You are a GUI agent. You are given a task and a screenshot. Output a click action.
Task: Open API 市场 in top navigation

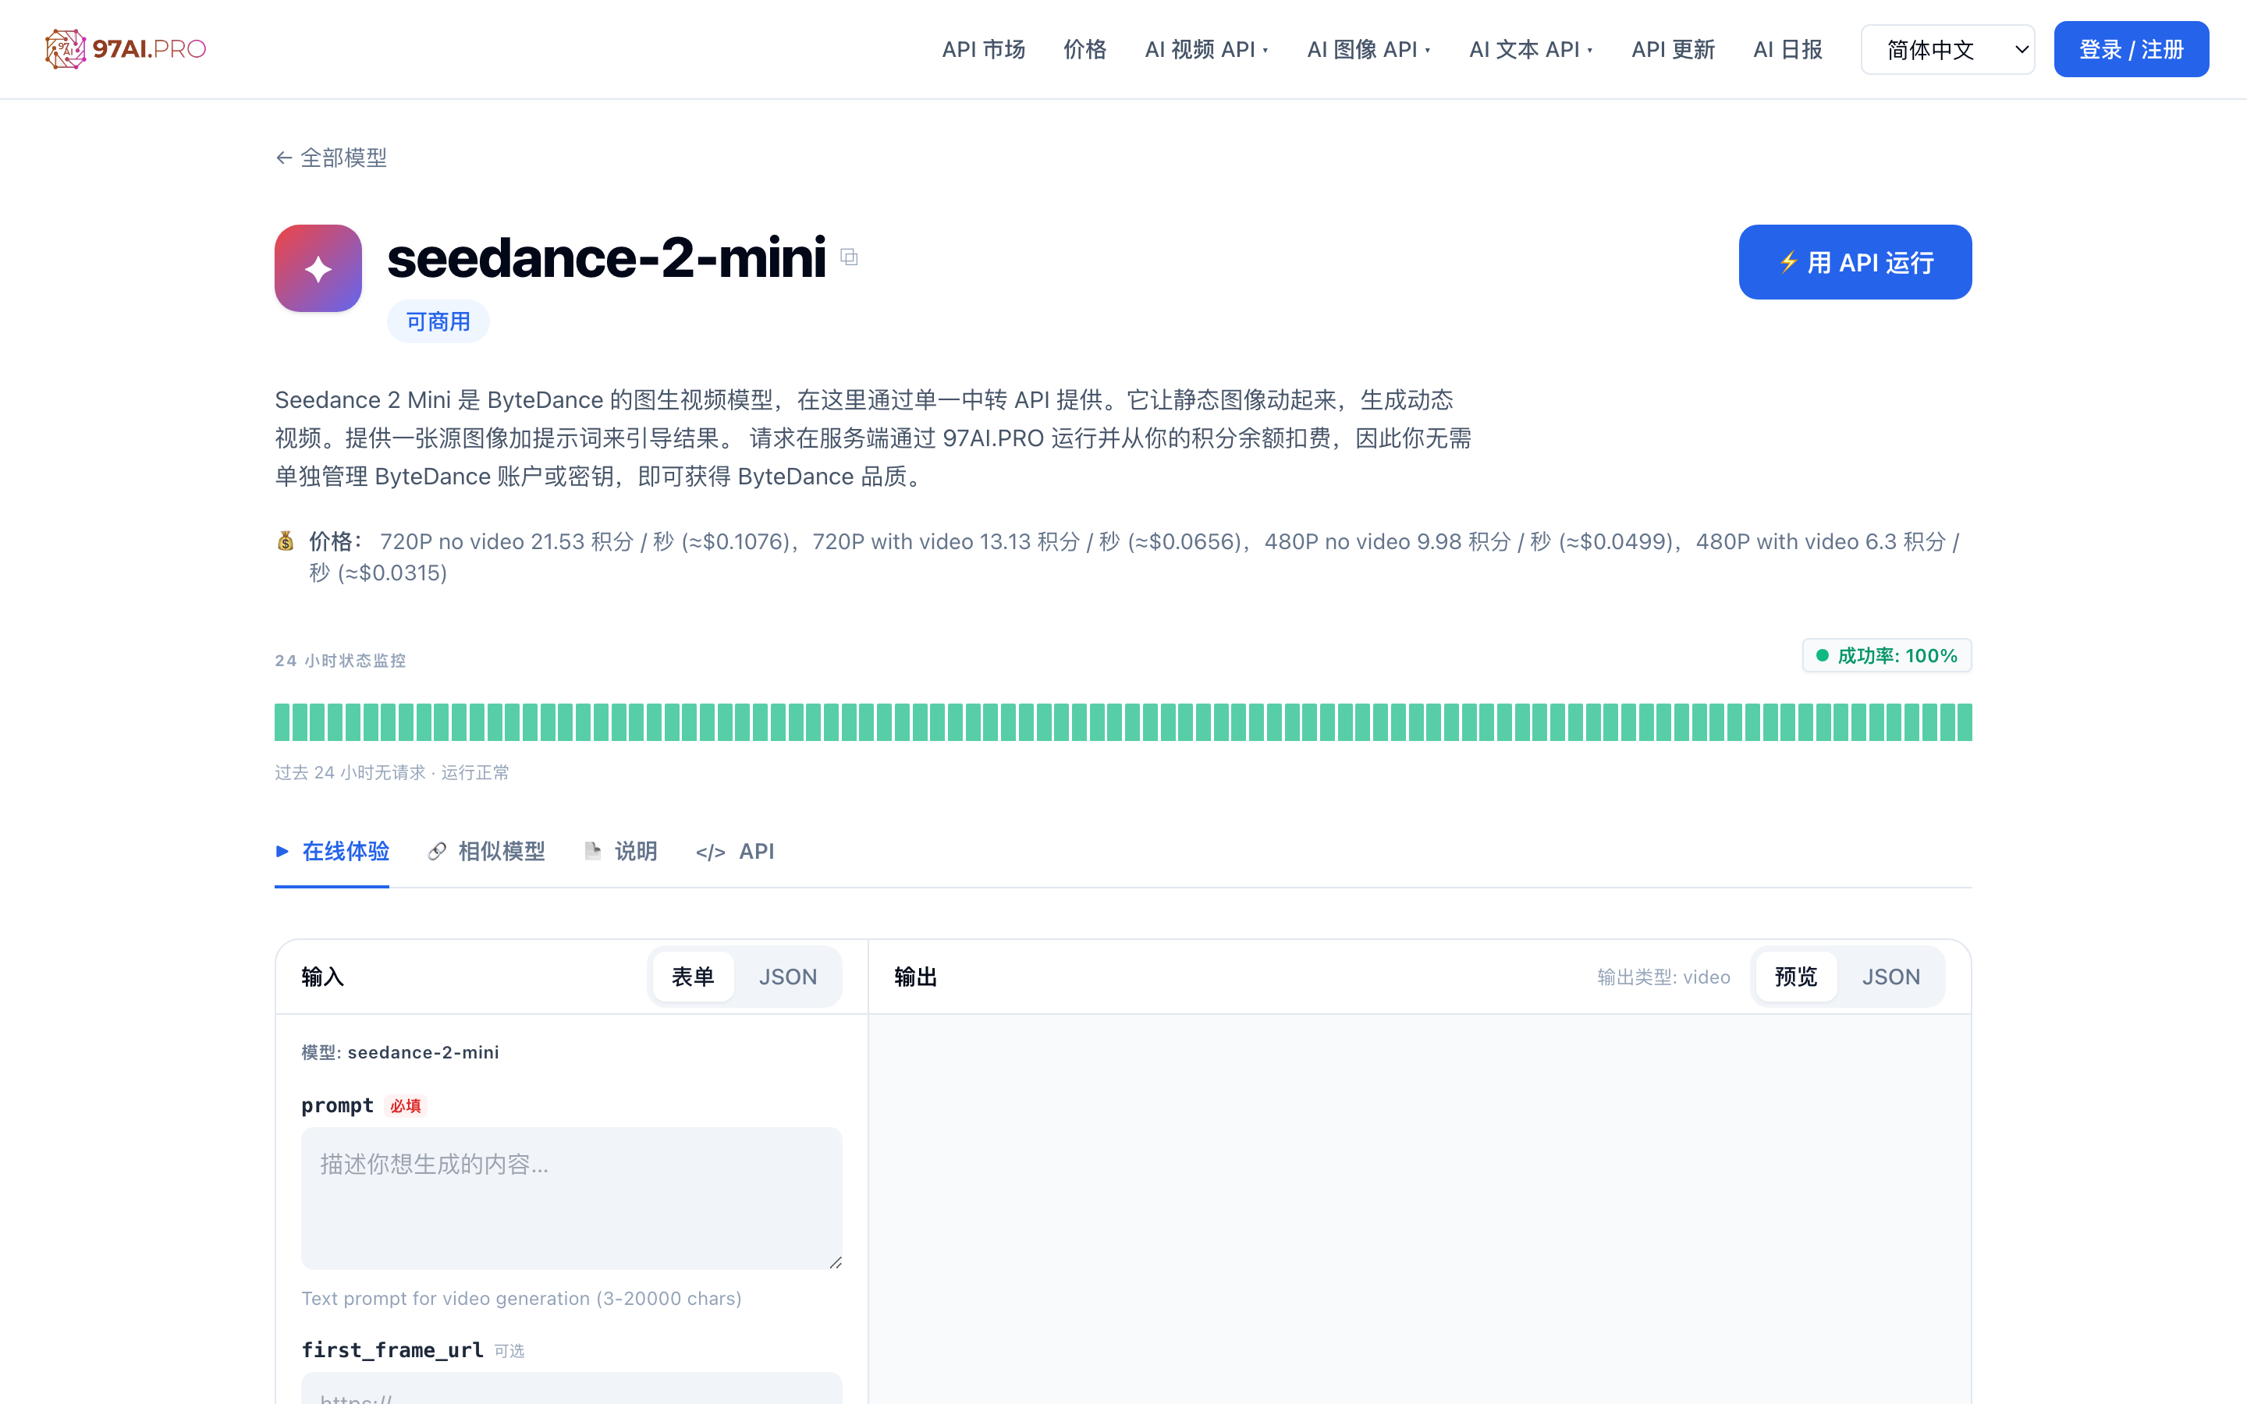[983, 49]
